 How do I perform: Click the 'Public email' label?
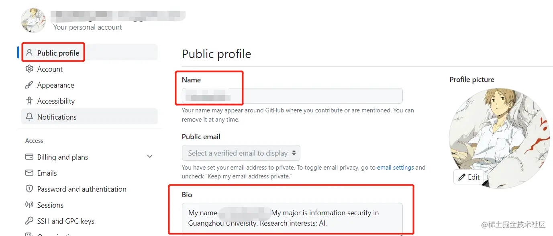click(201, 137)
